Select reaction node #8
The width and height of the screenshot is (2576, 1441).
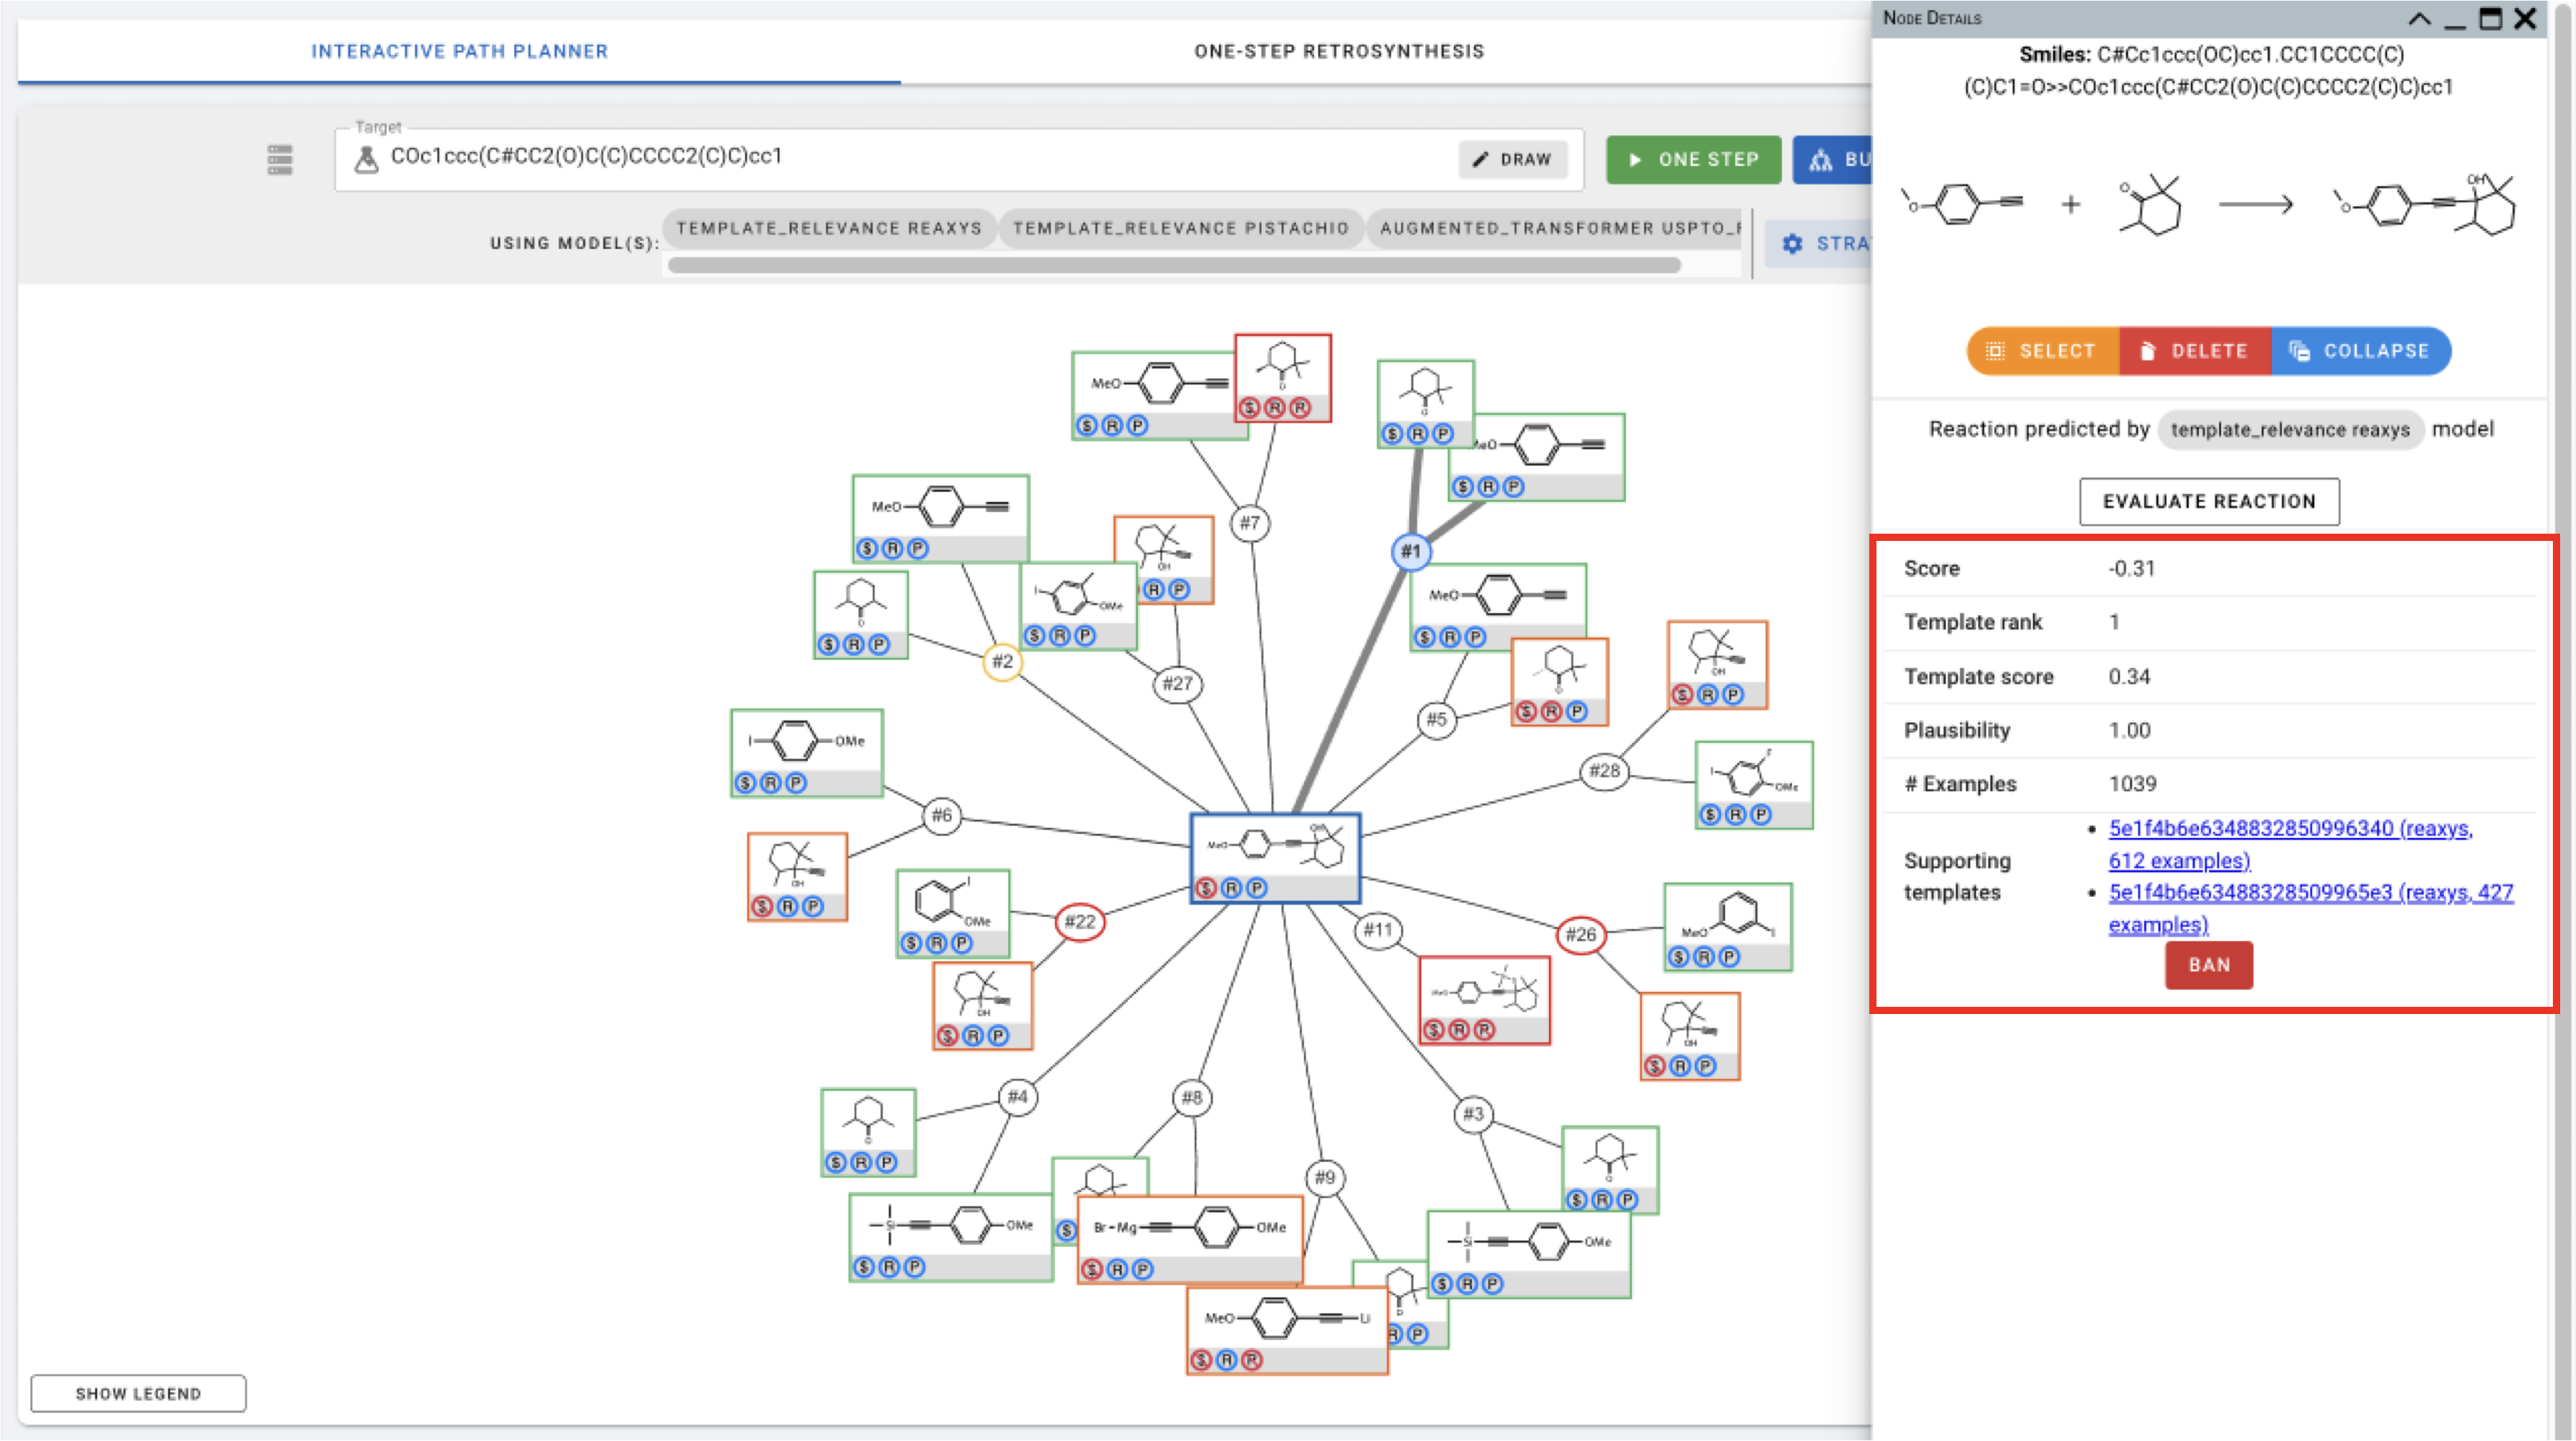click(1192, 1098)
